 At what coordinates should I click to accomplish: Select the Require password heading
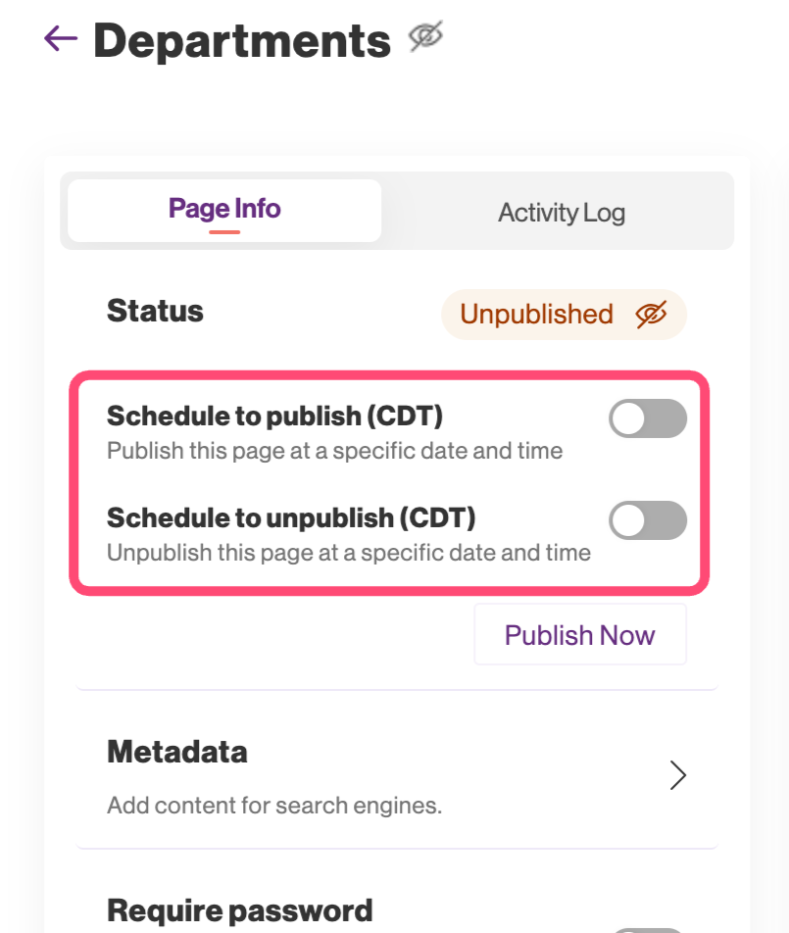239,910
